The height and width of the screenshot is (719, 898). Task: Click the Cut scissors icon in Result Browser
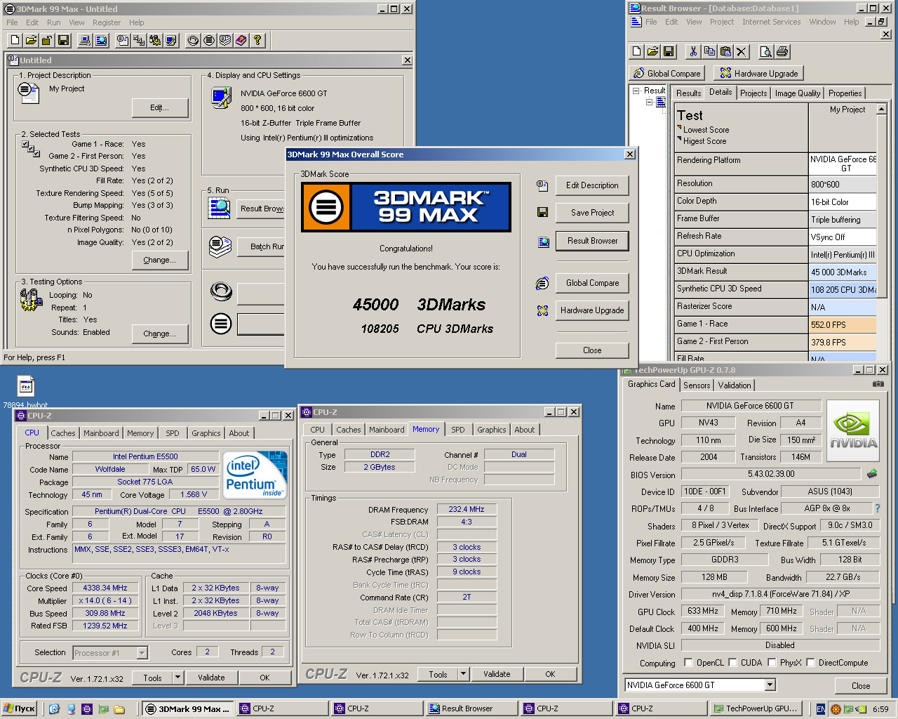[693, 51]
